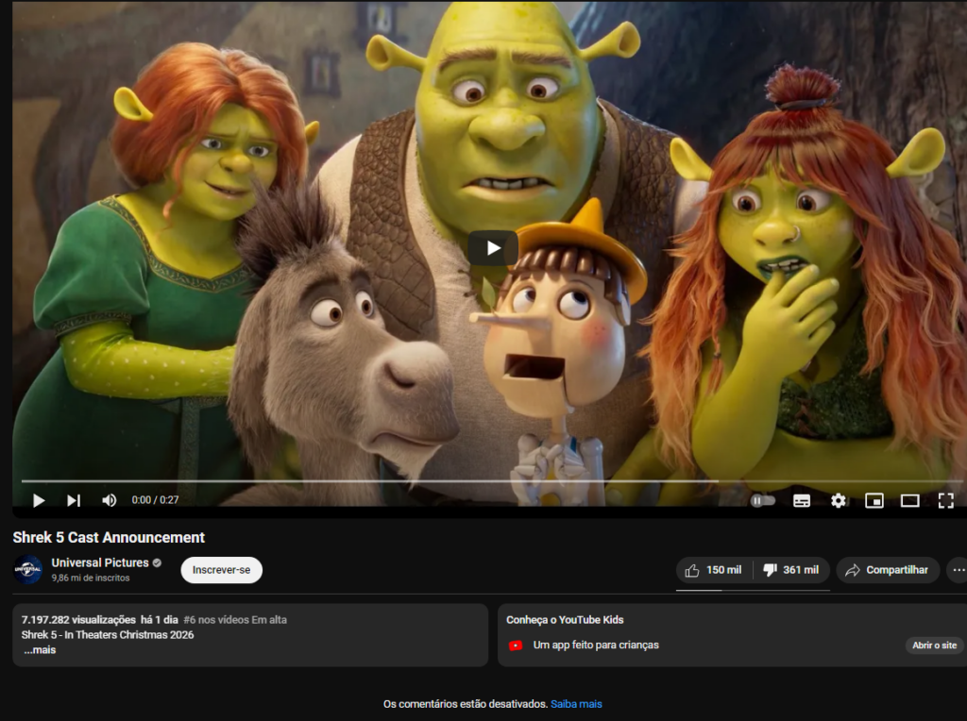Dislike the video with thumbs down
Image resolution: width=967 pixels, height=721 pixels.
(791, 570)
